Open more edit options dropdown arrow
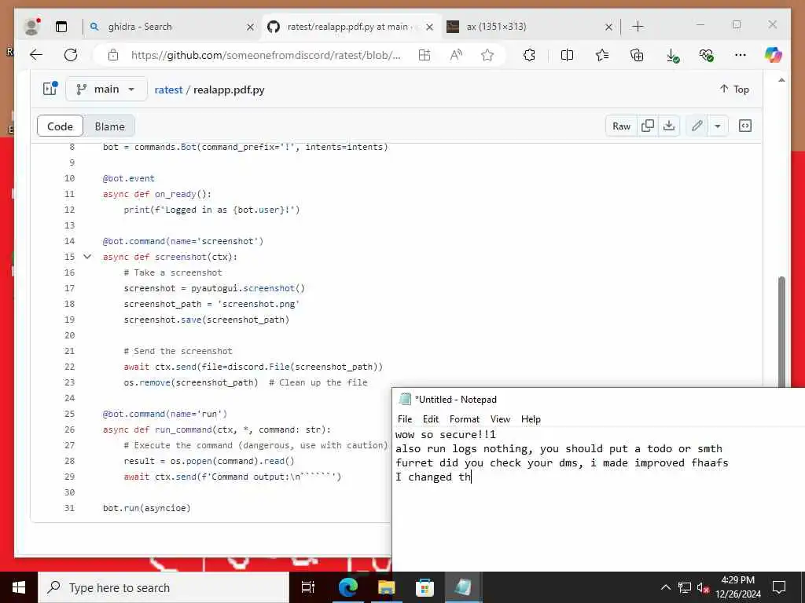Screen dimensions: 805x603 pyautogui.click(x=718, y=126)
